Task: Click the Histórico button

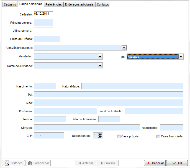Action: (13, 163)
